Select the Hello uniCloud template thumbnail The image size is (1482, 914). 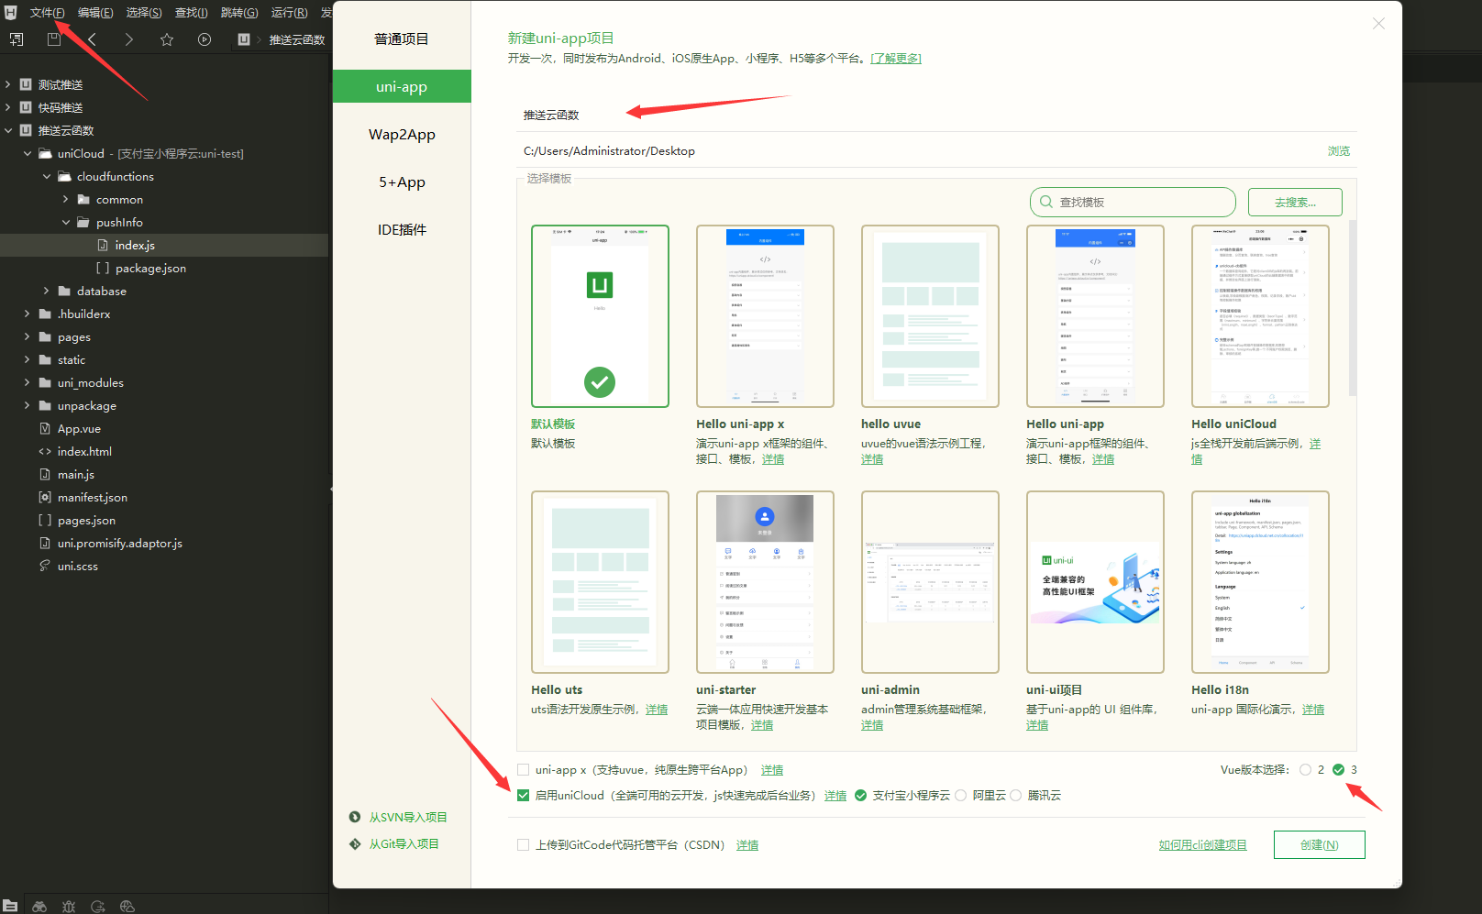click(1260, 316)
